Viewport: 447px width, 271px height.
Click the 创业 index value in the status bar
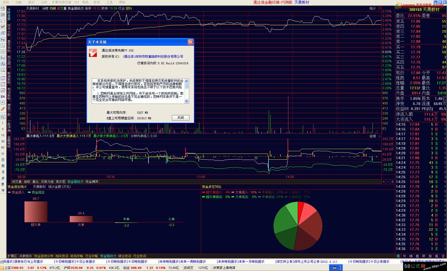pyautogui.click(x=136, y=268)
